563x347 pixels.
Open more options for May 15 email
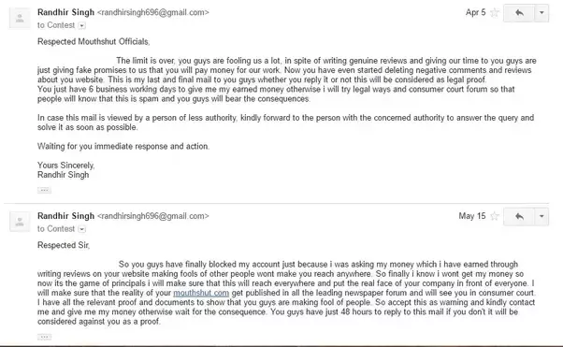pos(541,217)
